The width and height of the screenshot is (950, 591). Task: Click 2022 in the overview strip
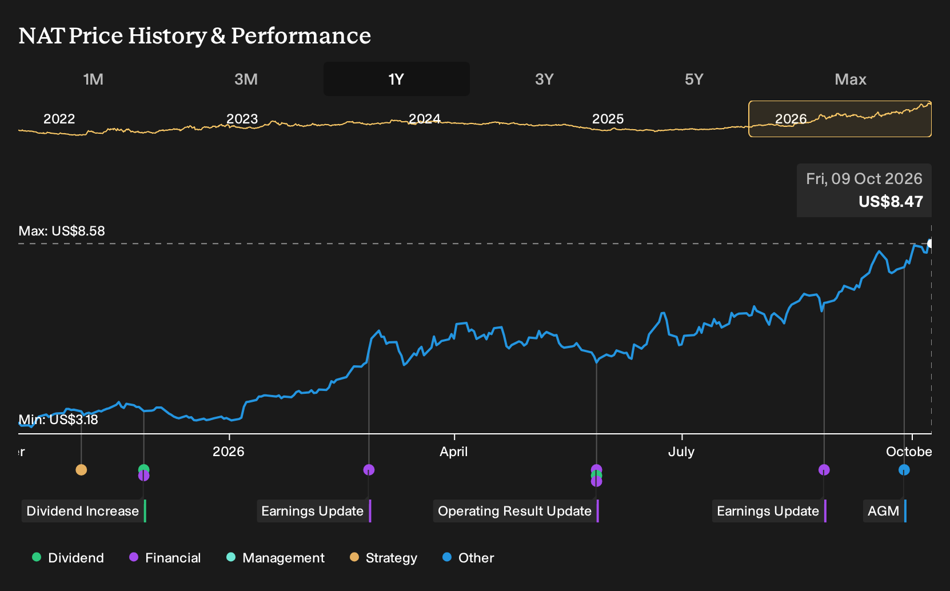[59, 119]
